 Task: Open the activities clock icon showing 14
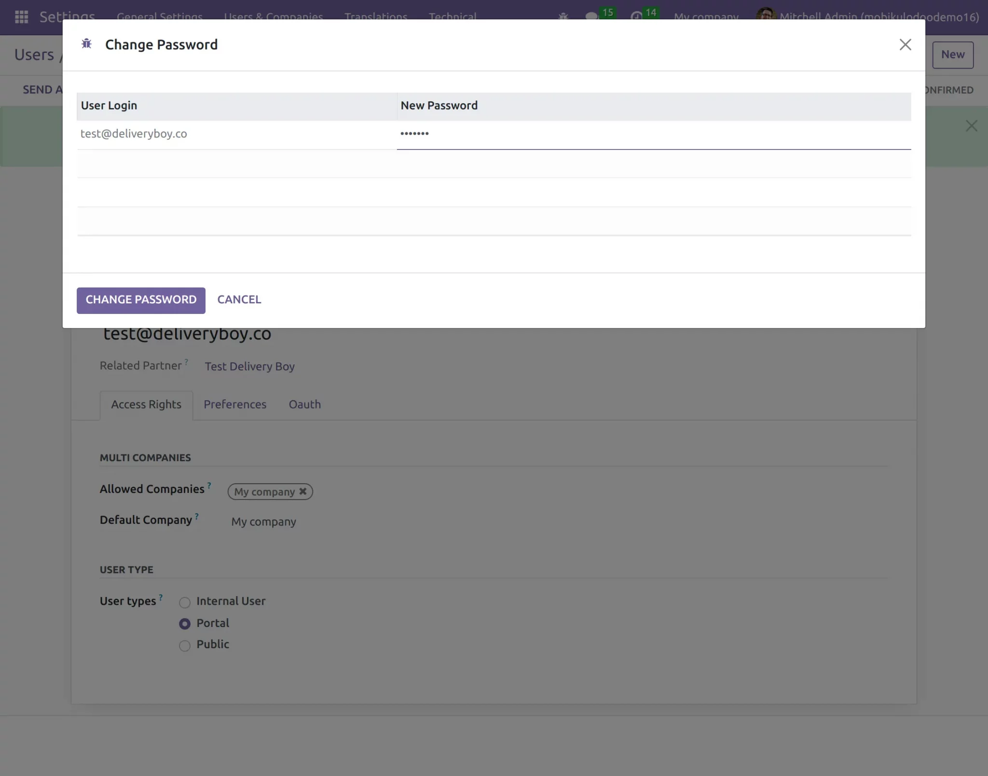pos(644,15)
